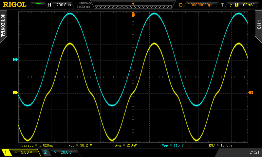Click the 100mV trigger level readout
262x157 pixels.
pos(247,5)
